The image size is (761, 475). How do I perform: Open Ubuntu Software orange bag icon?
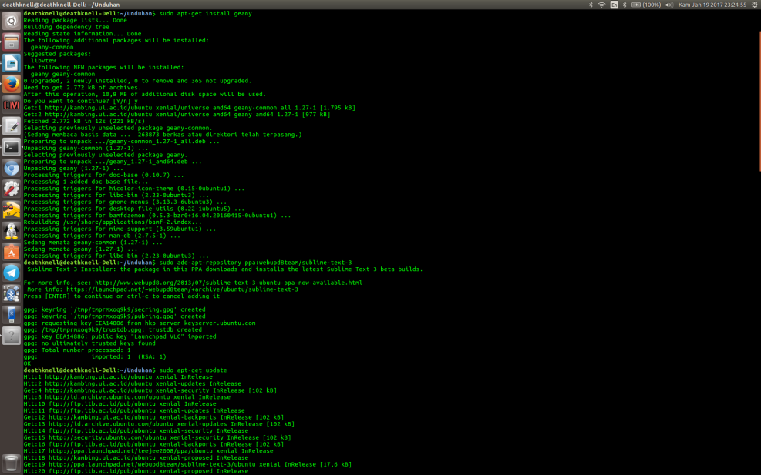[11, 252]
